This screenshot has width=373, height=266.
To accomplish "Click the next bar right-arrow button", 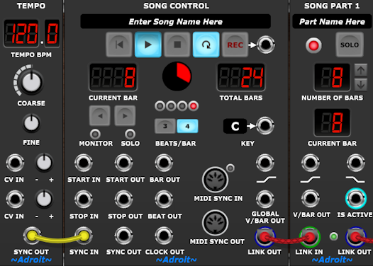I will point(125,116).
